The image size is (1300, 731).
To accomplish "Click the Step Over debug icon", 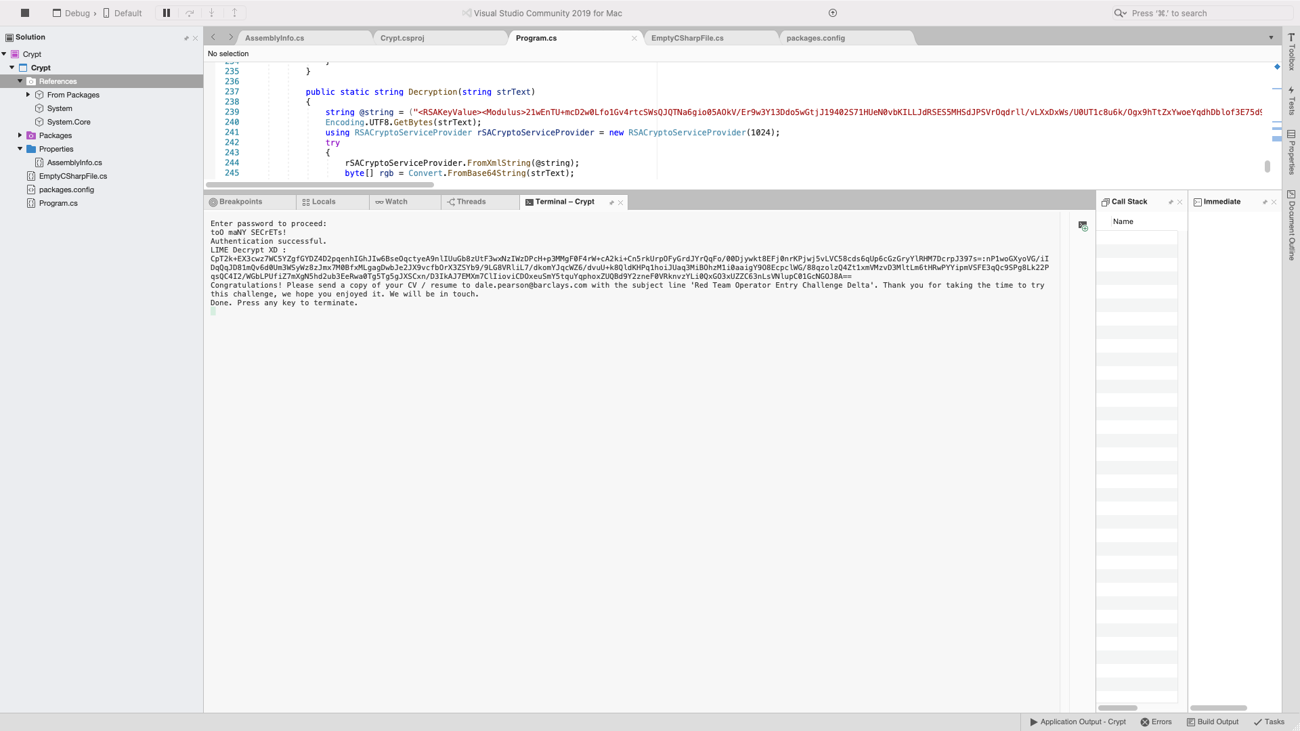I will 190,13.
